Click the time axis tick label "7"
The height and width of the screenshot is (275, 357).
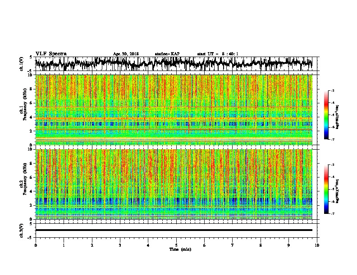233,245
